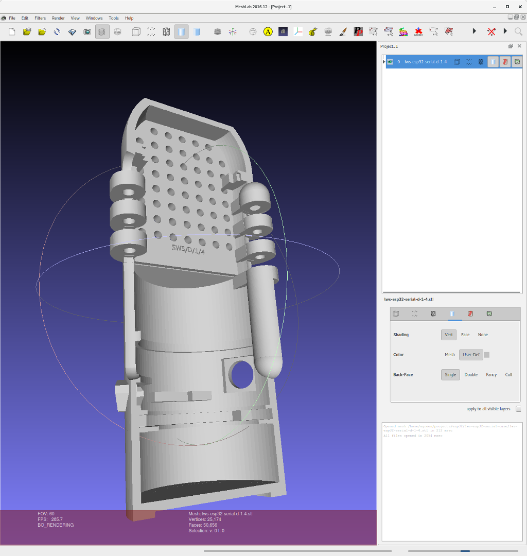Set Shading to Face
The image size is (527, 556).
(465, 335)
